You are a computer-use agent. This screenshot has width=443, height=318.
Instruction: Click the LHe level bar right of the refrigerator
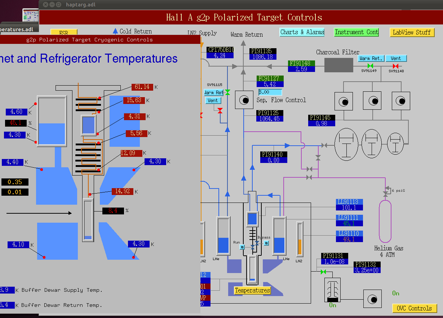tap(279, 236)
